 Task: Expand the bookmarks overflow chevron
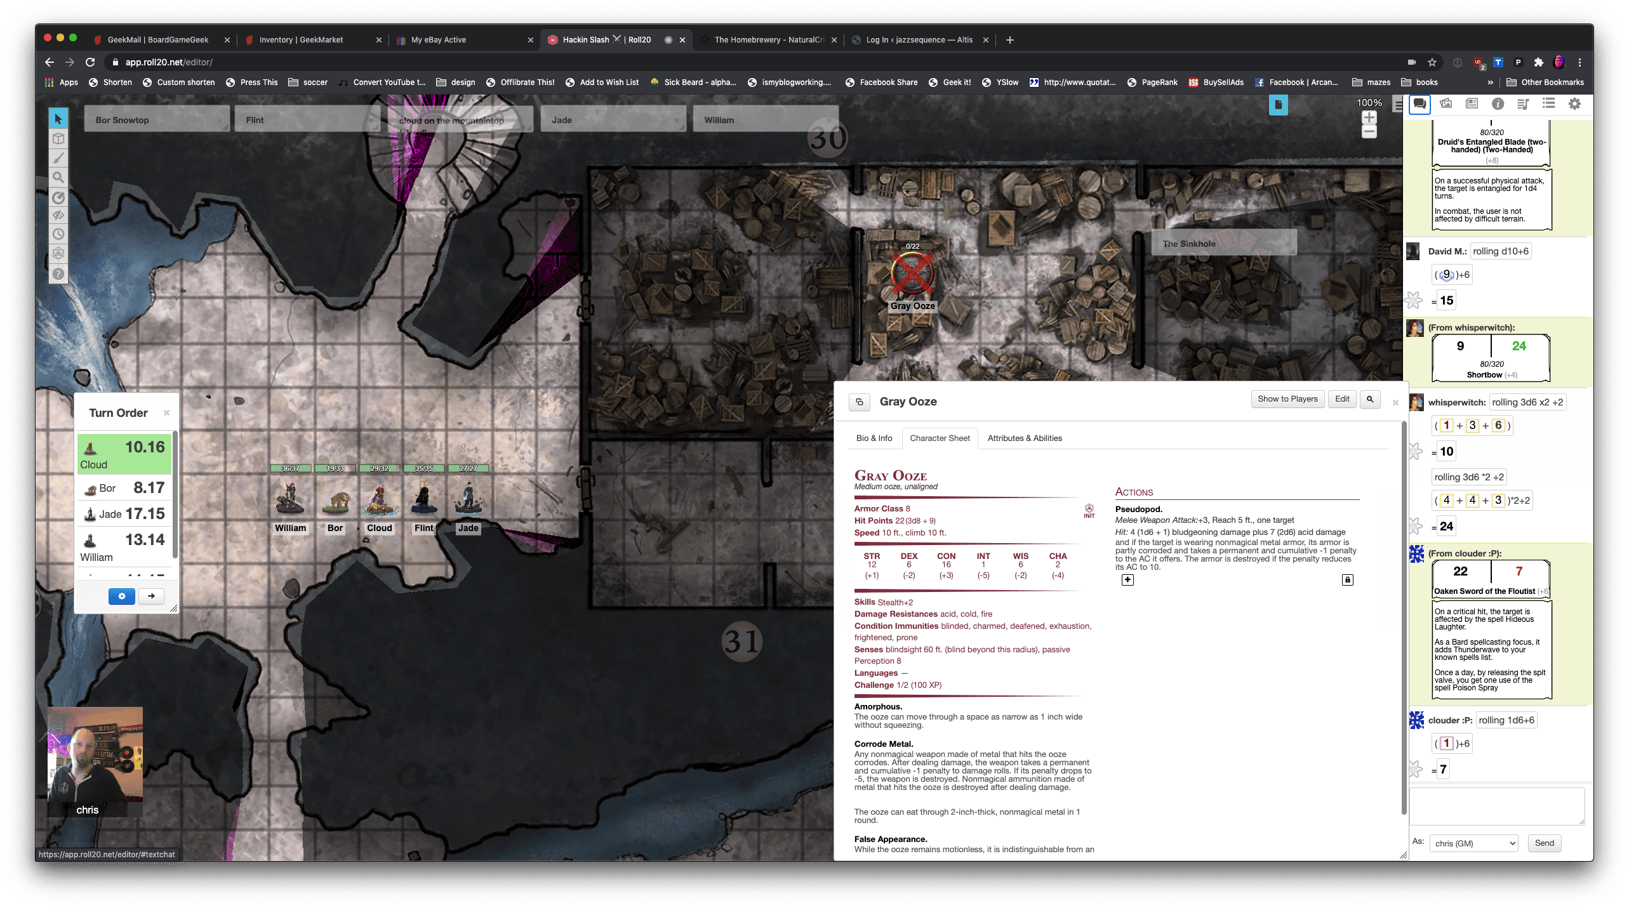pos(1489,82)
